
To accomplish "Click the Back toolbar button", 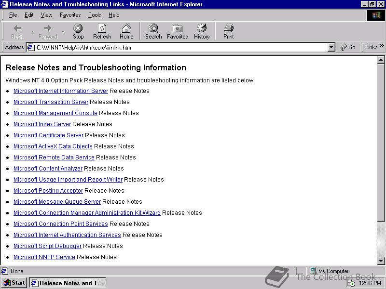I will coord(17,31).
